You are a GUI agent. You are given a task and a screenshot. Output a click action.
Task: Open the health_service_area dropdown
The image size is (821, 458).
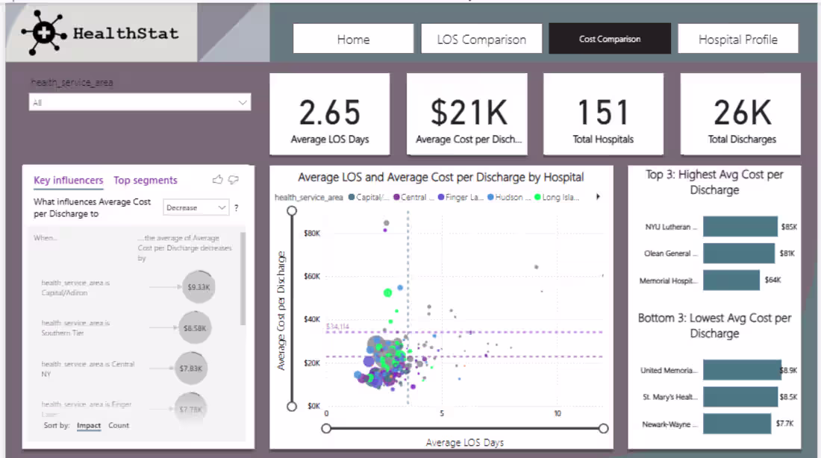tap(244, 101)
